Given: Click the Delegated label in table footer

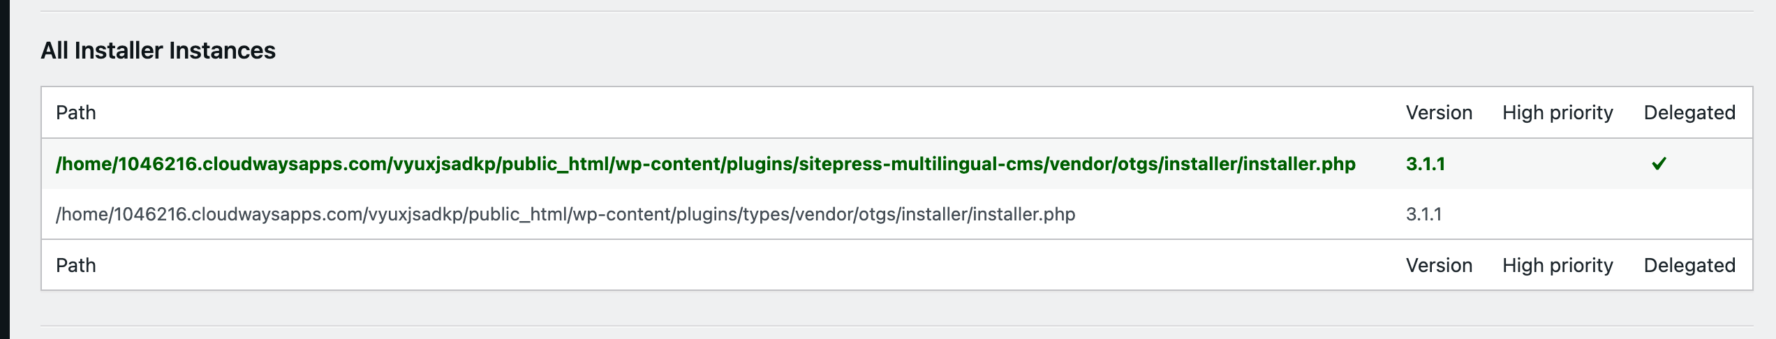Looking at the screenshot, I should tap(1689, 265).
